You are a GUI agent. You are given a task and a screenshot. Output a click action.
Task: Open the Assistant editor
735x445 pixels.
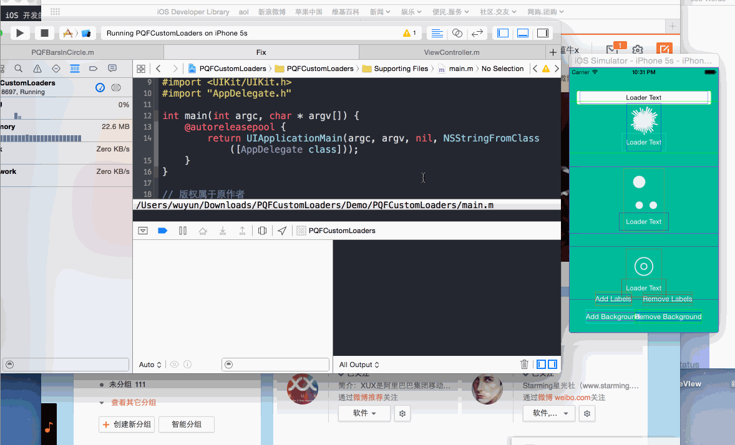[457, 33]
